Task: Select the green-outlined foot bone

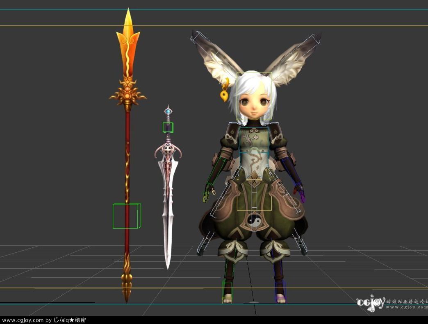Action: (227, 292)
